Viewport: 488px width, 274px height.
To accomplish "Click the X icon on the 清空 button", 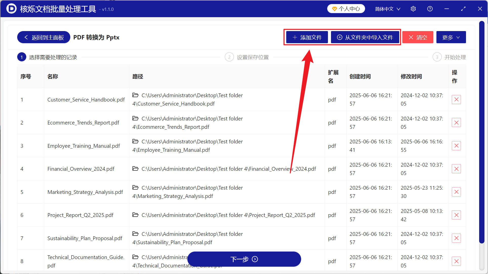I will tap(411, 37).
